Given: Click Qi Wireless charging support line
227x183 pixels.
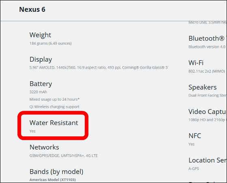Looking at the screenshot, I should coord(54,107).
